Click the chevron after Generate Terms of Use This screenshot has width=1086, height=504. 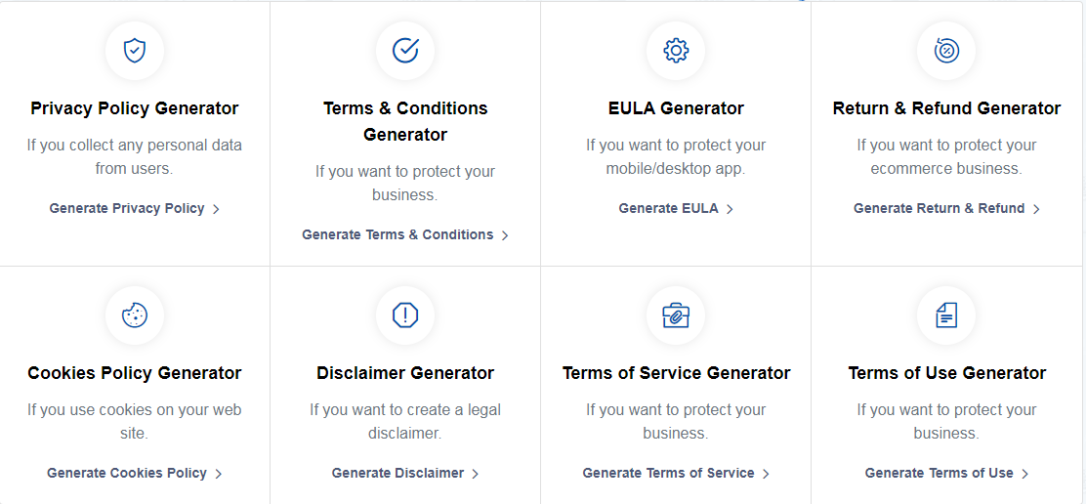point(1025,475)
